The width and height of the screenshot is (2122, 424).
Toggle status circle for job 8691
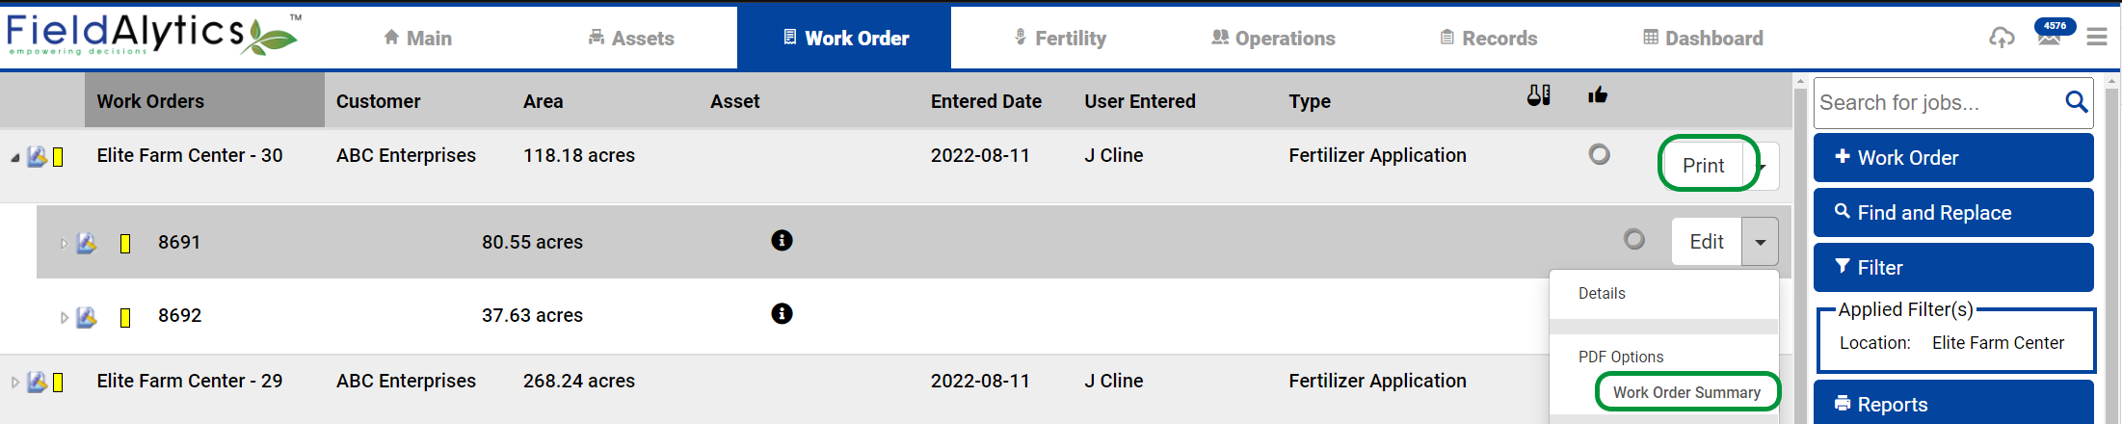(x=1633, y=239)
